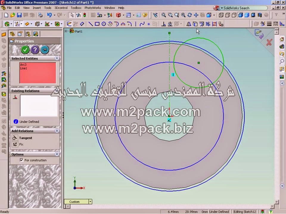Switch to Wireframe display style

point(221,15)
